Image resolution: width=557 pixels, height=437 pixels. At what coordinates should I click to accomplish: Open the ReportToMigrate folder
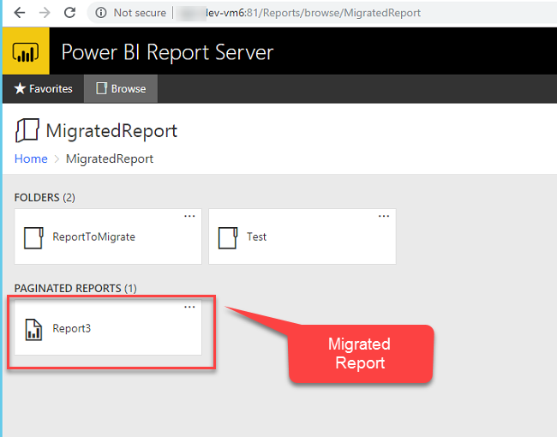tap(108, 236)
